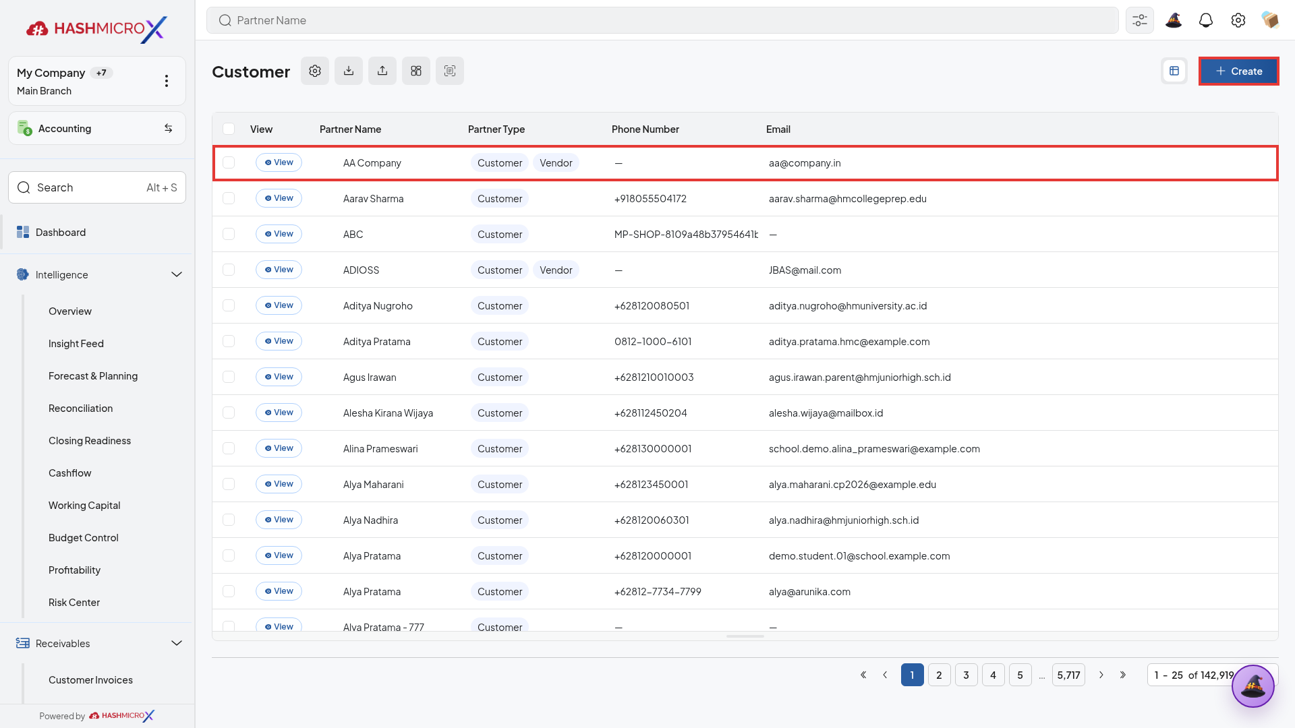Open Insight Feed in the sidebar
1295x728 pixels.
[76, 344]
